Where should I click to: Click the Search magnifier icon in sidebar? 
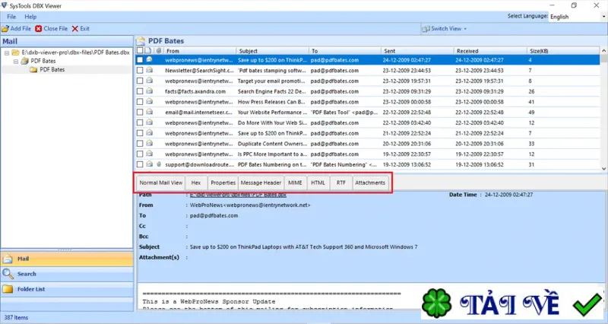pyautogui.click(x=8, y=274)
